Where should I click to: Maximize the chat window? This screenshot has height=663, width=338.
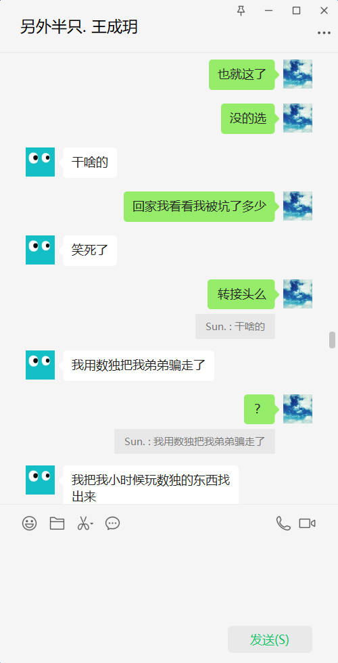(x=297, y=11)
